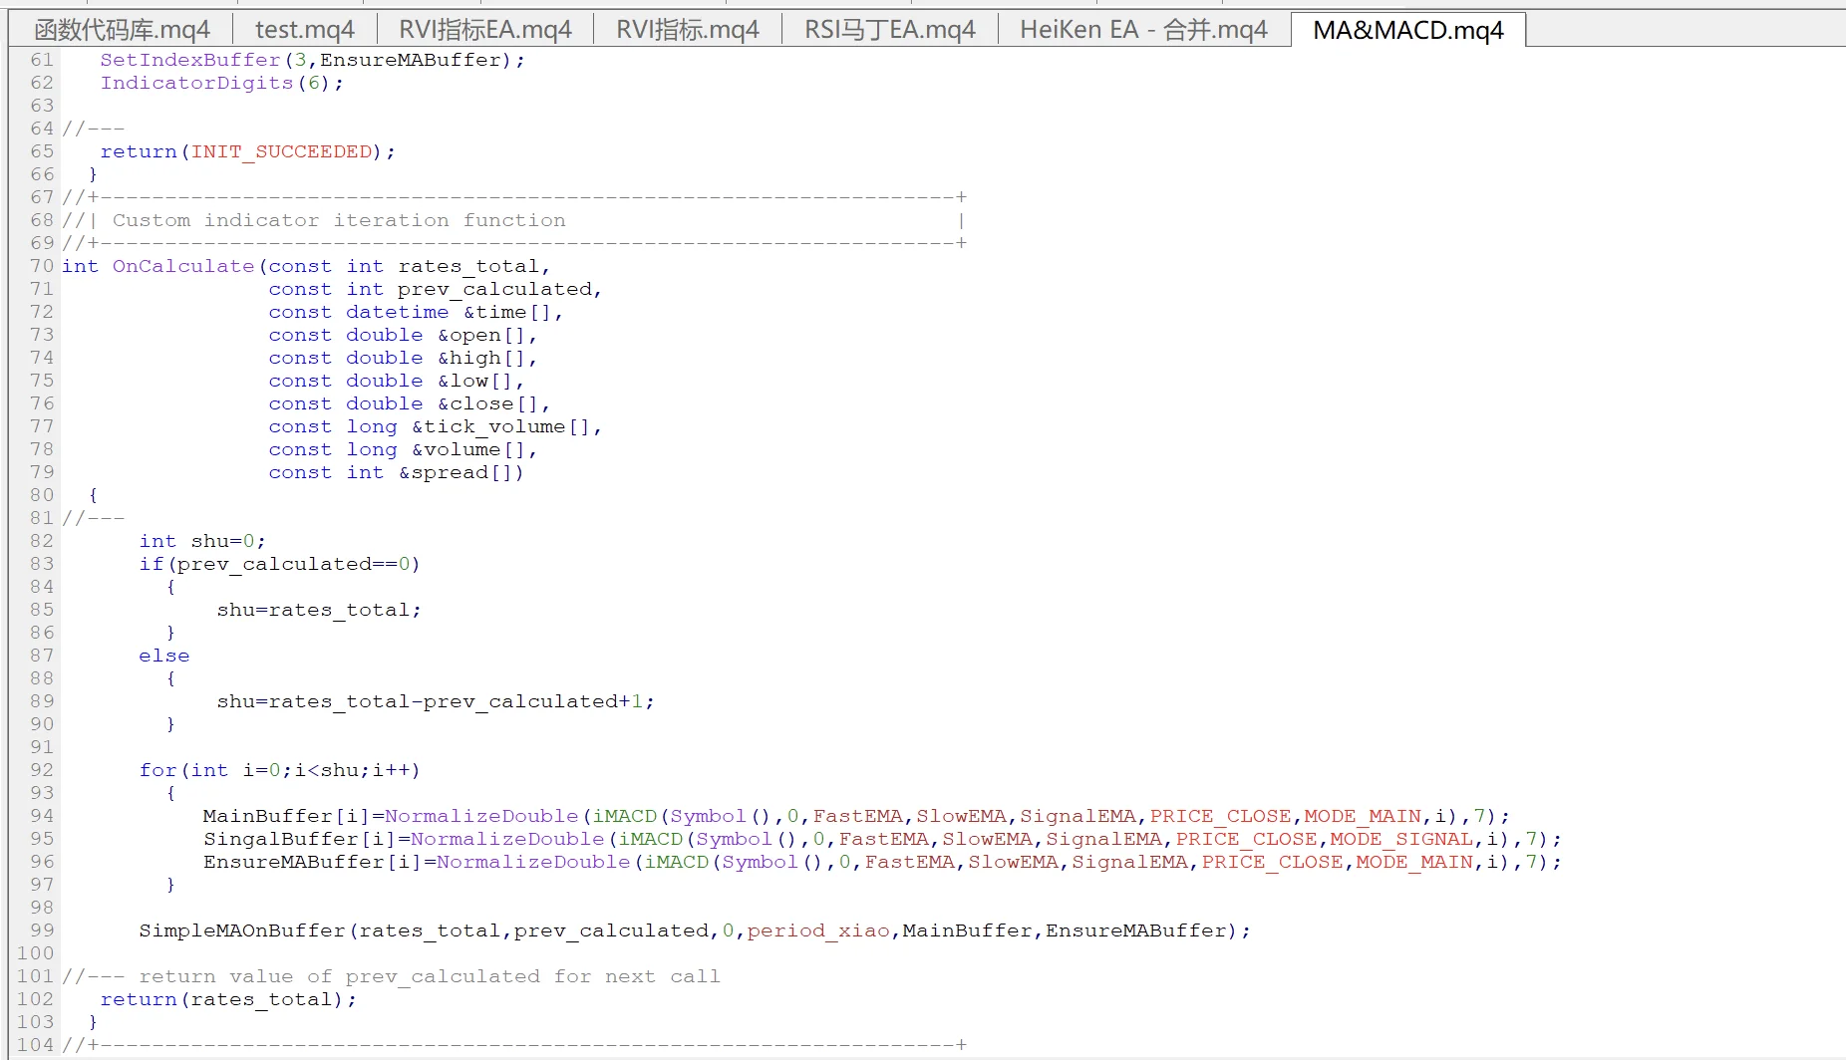
Task: Click the &spread[] parameter
Action: tap(456, 472)
